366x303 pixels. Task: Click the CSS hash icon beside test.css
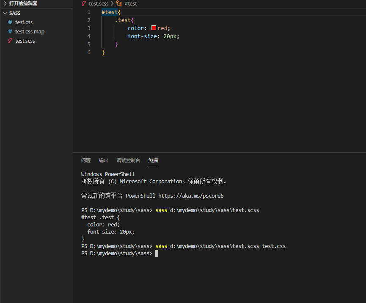click(10, 22)
